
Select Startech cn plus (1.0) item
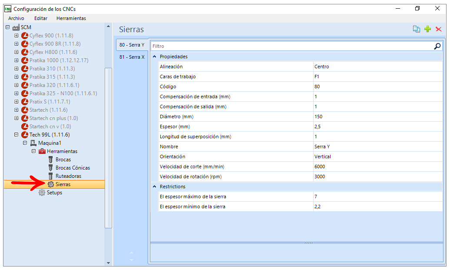pyautogui.click(x=54, y=118)
